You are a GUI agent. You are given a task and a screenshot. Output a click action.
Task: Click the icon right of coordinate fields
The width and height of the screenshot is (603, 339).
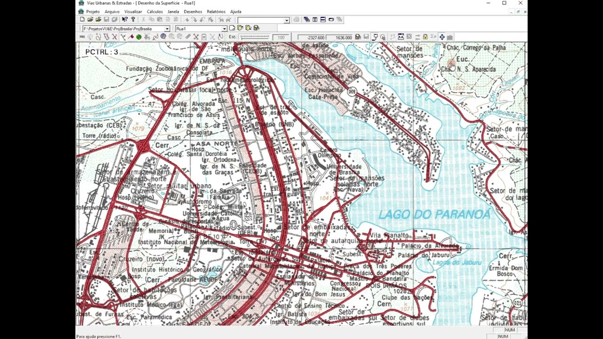pos(359,37)
